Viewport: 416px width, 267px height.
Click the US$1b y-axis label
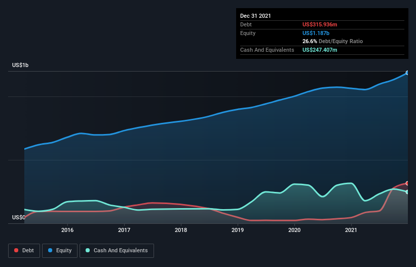[x=20, y=65]
